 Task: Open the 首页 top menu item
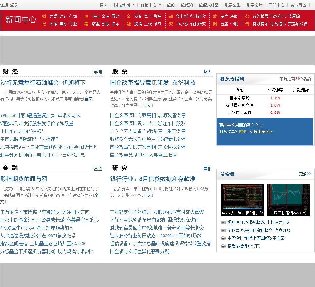tap(104, 5)
